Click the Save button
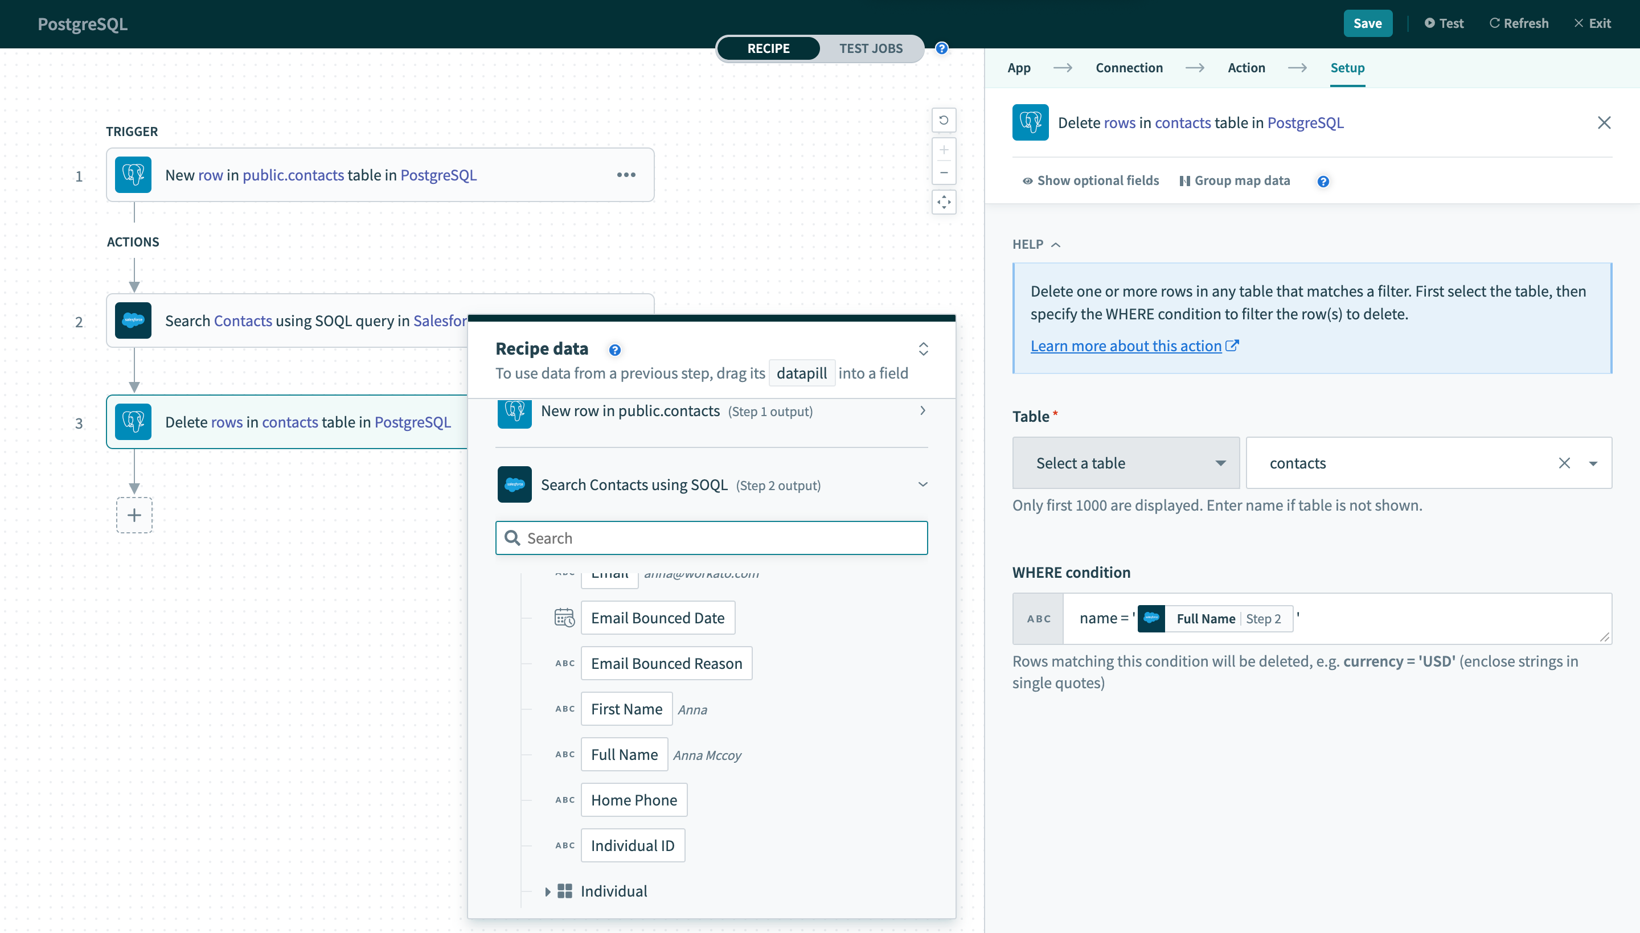Image resolution: width=1640 pixels, height=933 pixels. [1367, 24]
